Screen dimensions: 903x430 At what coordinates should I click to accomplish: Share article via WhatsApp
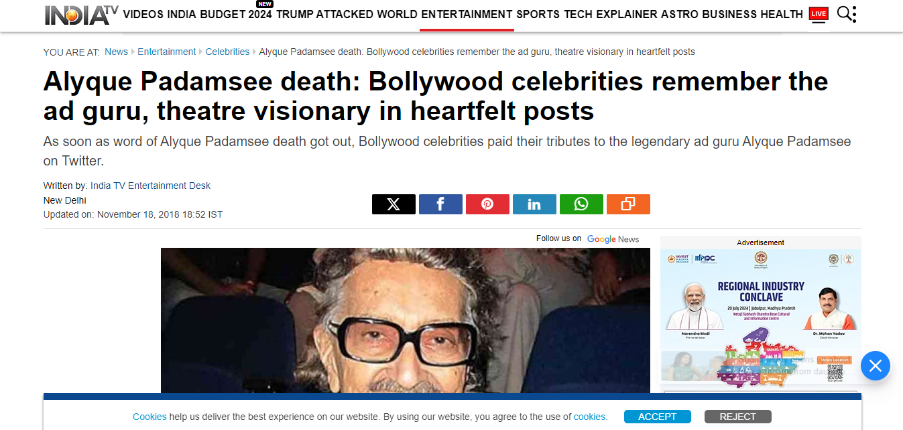click(x=581, y=204)
